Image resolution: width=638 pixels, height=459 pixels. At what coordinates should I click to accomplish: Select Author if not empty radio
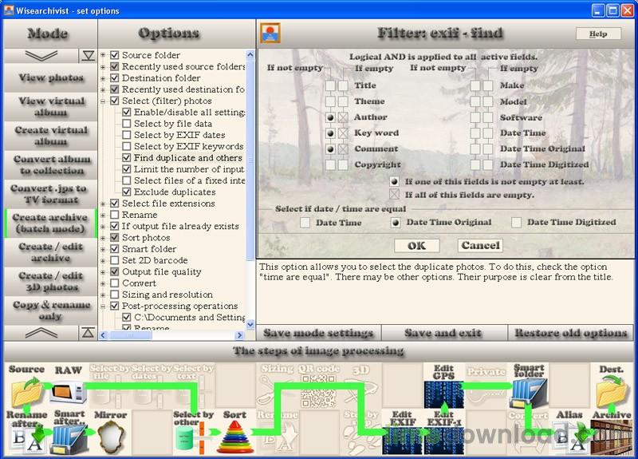pos(330,117)
